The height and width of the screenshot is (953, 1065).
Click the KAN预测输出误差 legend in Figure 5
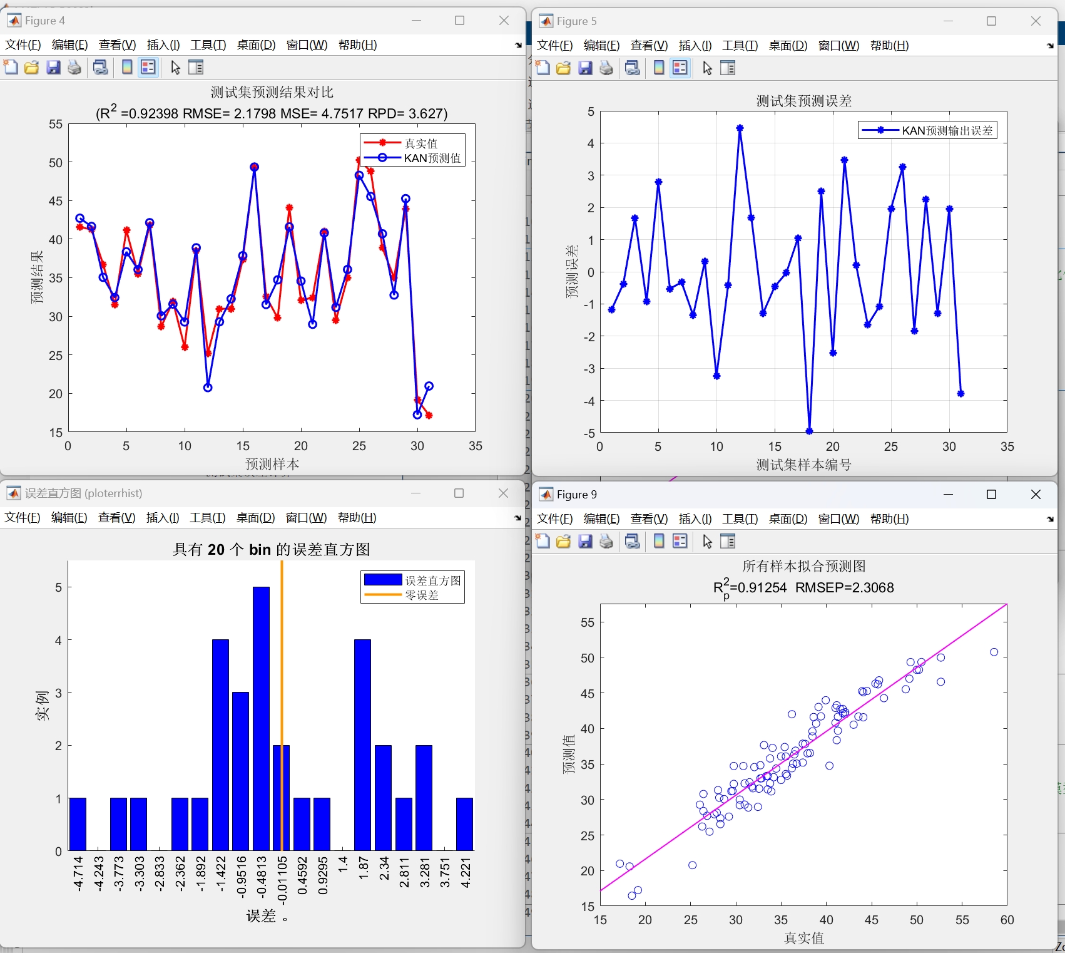pyautogui.click(x=927, y=130)
